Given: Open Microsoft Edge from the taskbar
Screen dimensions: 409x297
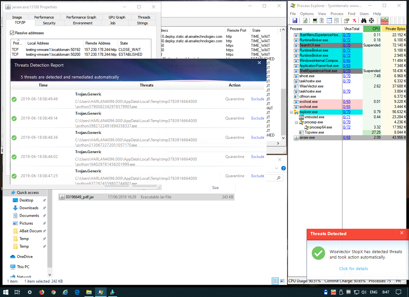Looking at the screenshot, I should click(77, 292).
